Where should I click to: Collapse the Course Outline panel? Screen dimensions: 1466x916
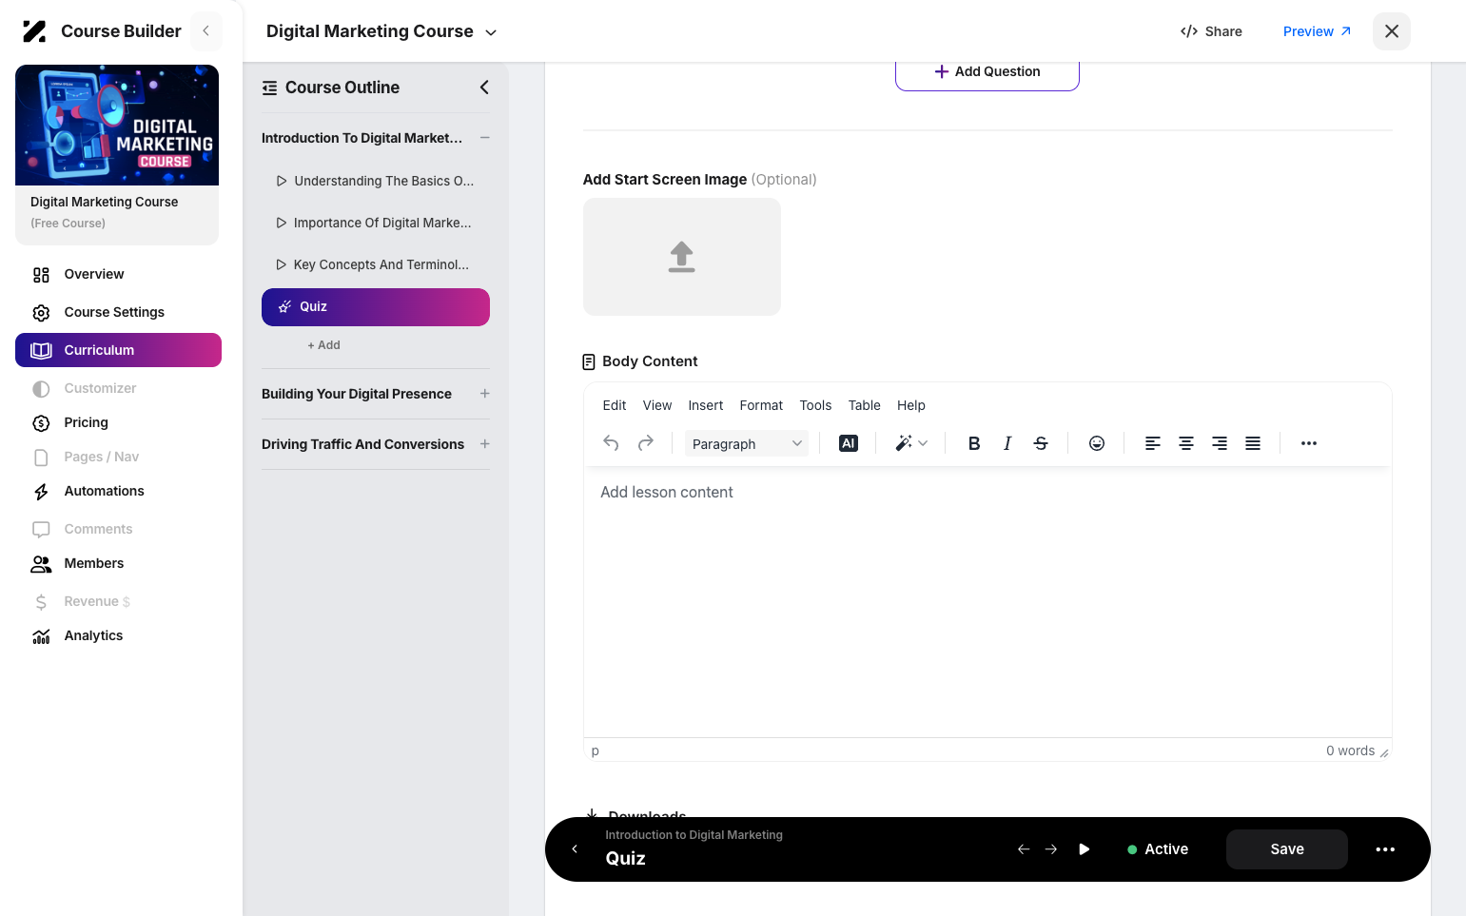484,88
